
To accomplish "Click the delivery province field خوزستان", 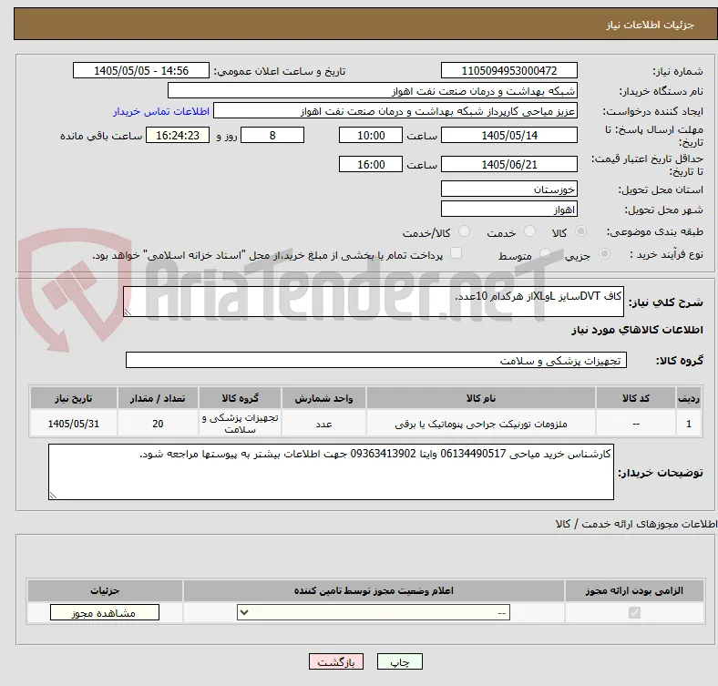I will pos(508,189).
